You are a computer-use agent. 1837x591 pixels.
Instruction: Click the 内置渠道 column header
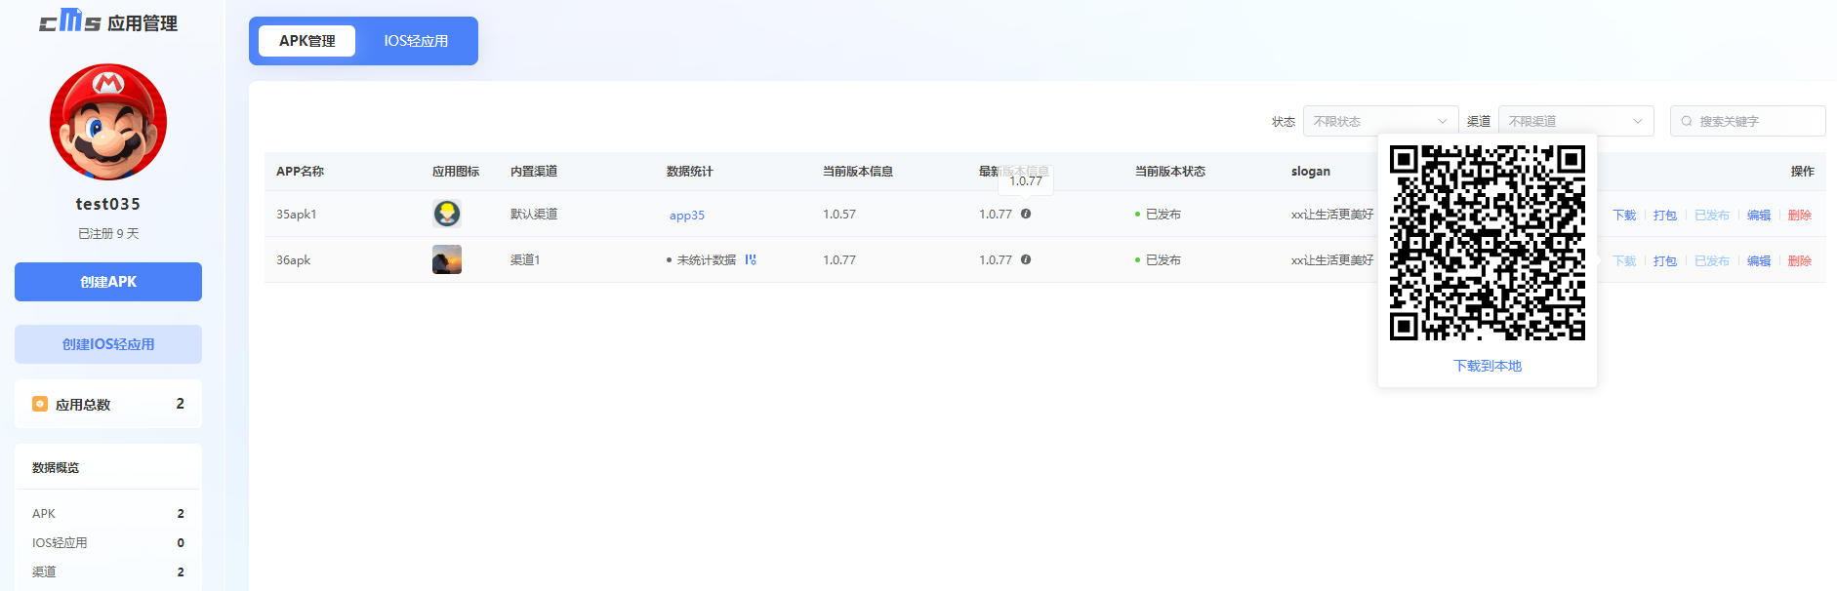(x=534, y=171)
